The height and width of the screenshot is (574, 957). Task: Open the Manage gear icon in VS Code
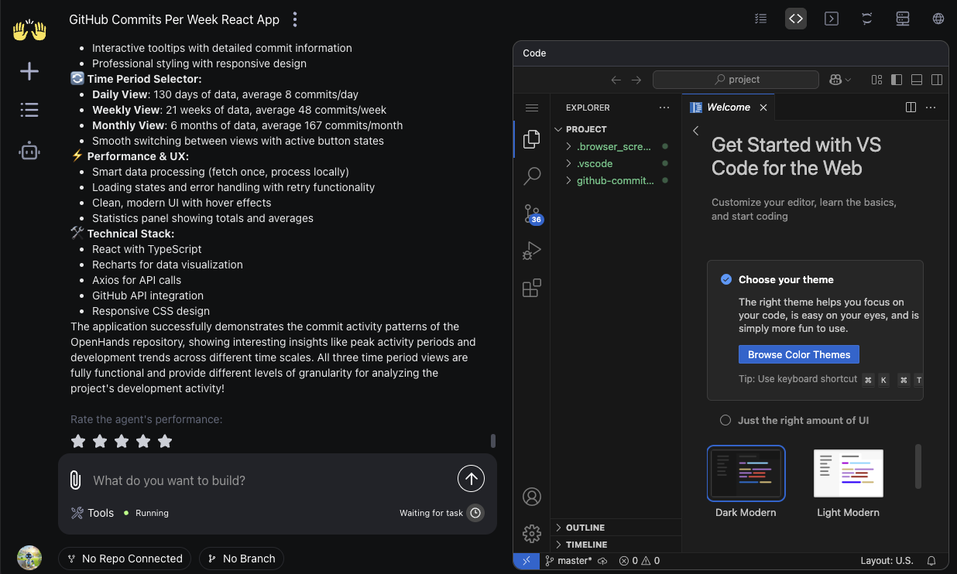(x=531, y=534)
